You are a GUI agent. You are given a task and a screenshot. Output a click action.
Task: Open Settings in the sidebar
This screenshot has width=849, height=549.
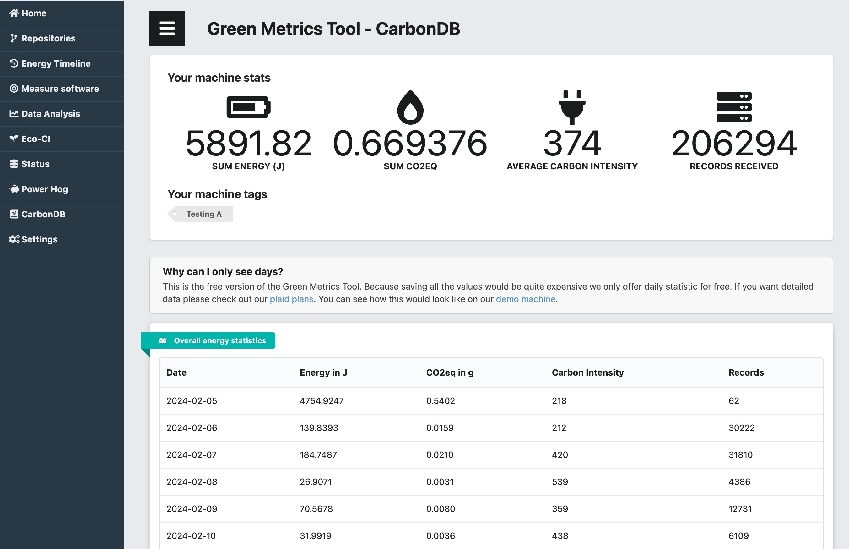tap(62, 239)
